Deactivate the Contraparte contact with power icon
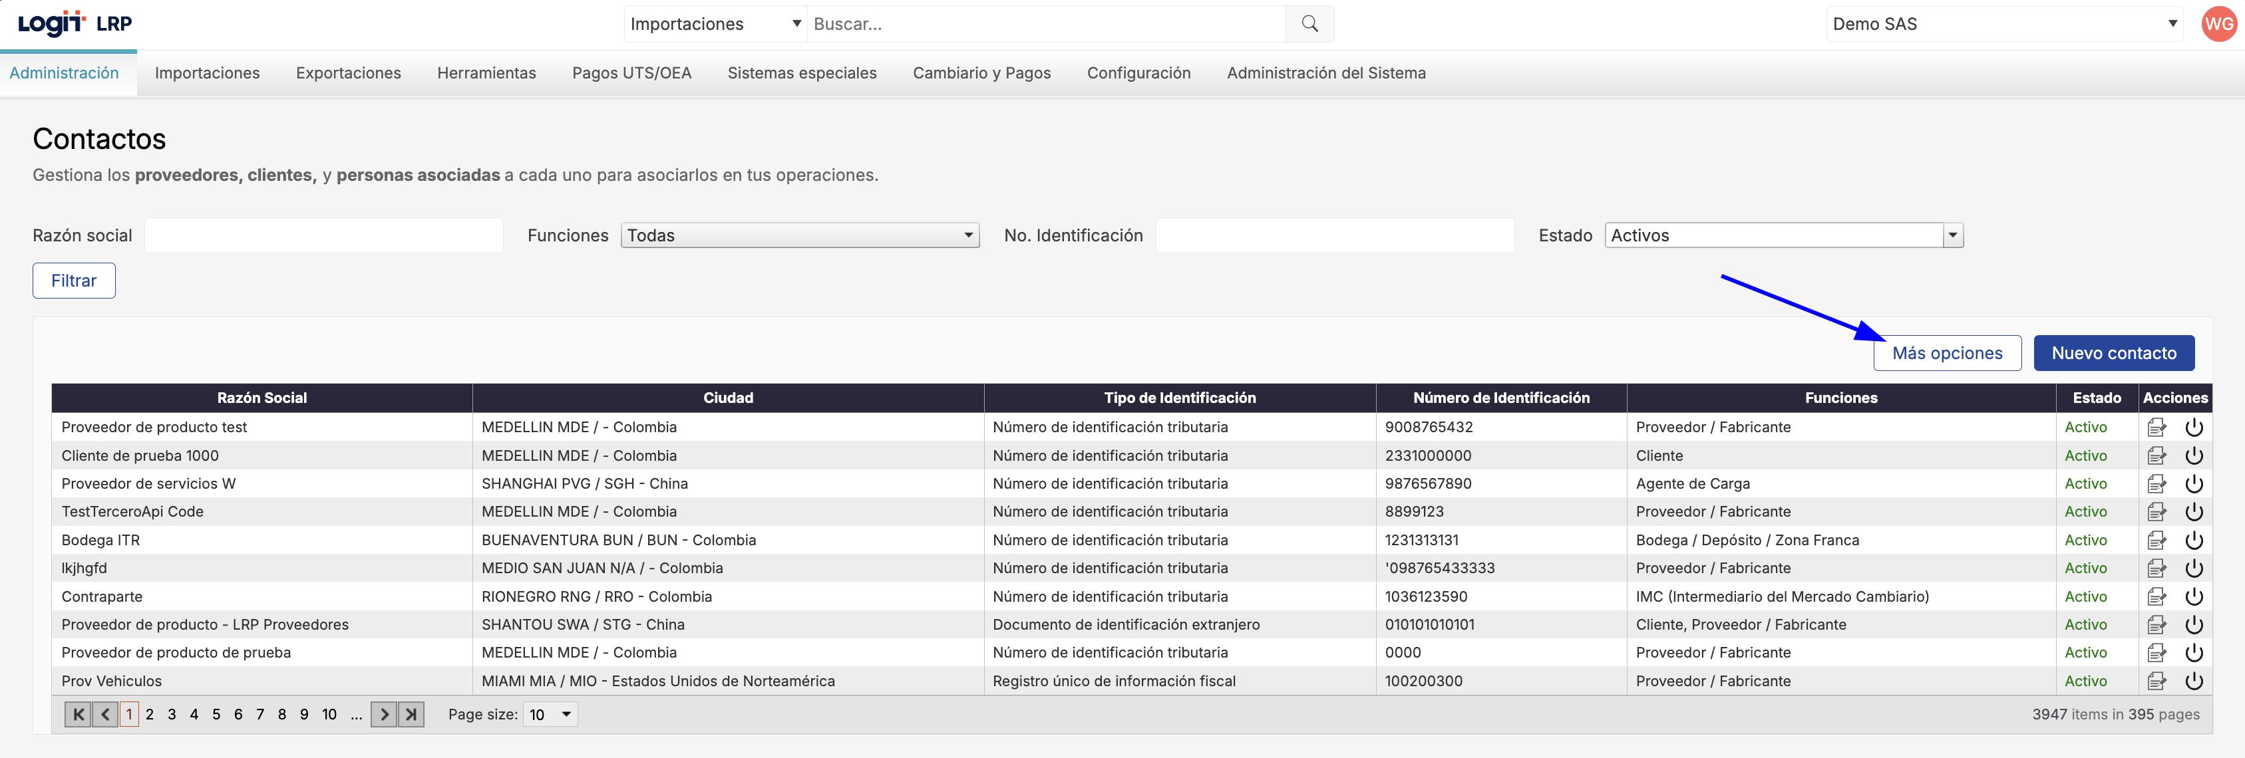This screenshot has width=2245, height=758. (2194, 597)
